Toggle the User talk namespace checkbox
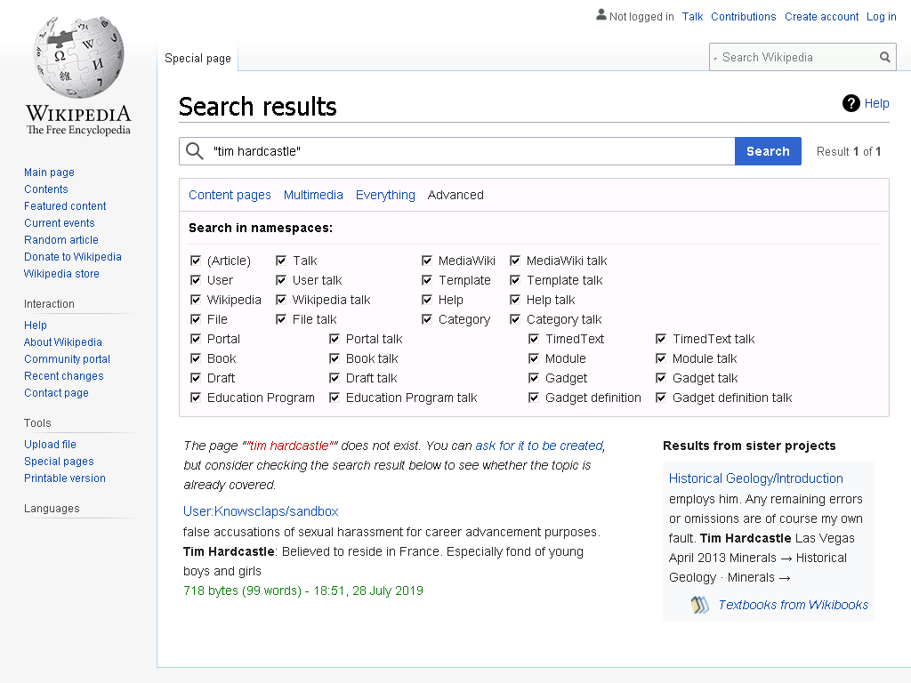Viewport: 911px width, 683px height. click(x=281, y=280)
